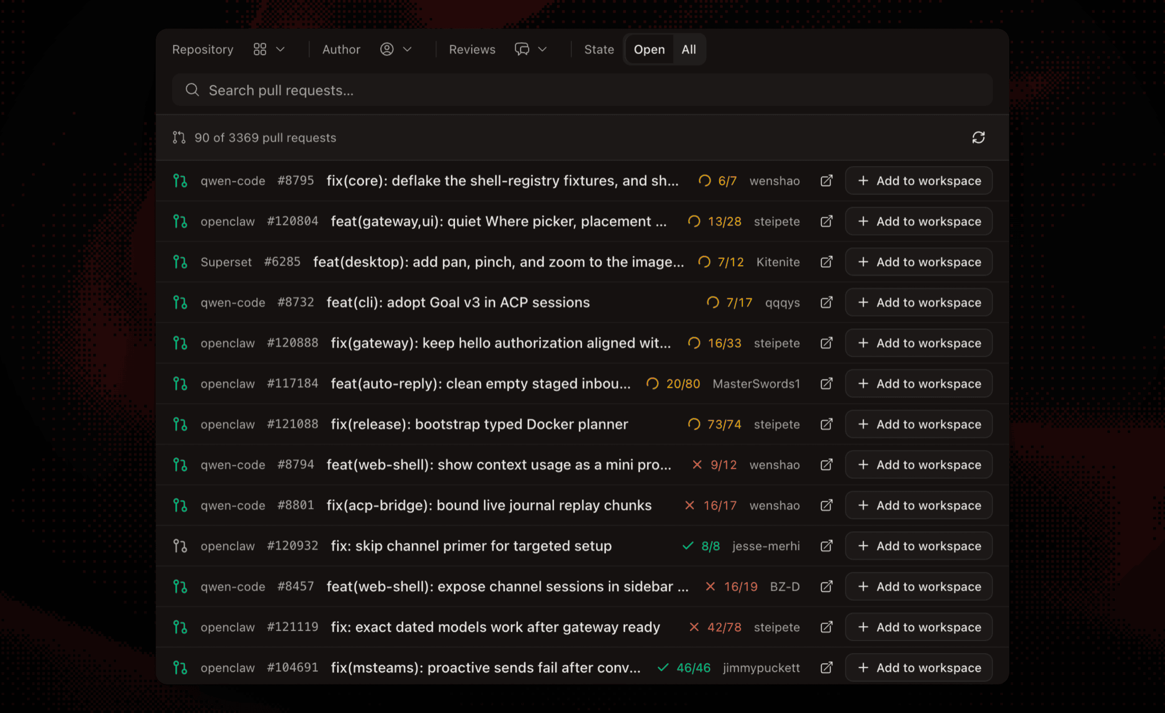
Task: Add PR #8795 to workspace
Action: pyautogui.click(x=919, y=181)
